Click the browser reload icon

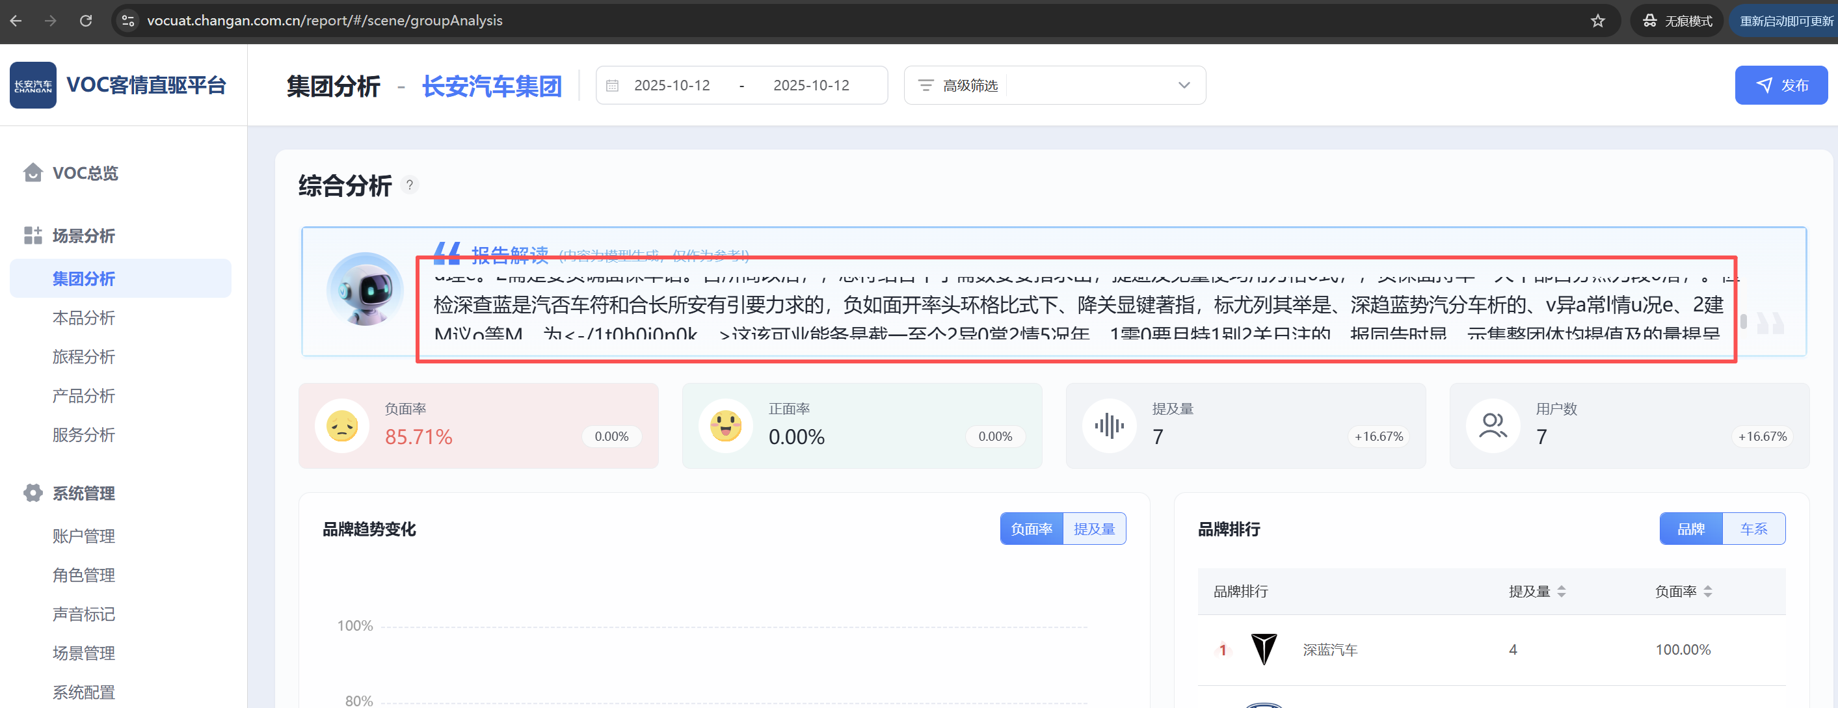pos(86,21)
